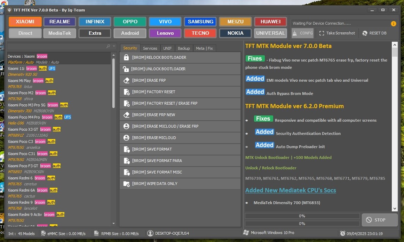
Task: Select the SAMSUNG brand button
Action: [200, 22]
